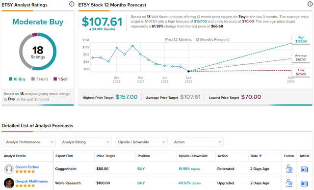Click Etsy link under analyst ratings
The image size is (314, 190).
11,99
